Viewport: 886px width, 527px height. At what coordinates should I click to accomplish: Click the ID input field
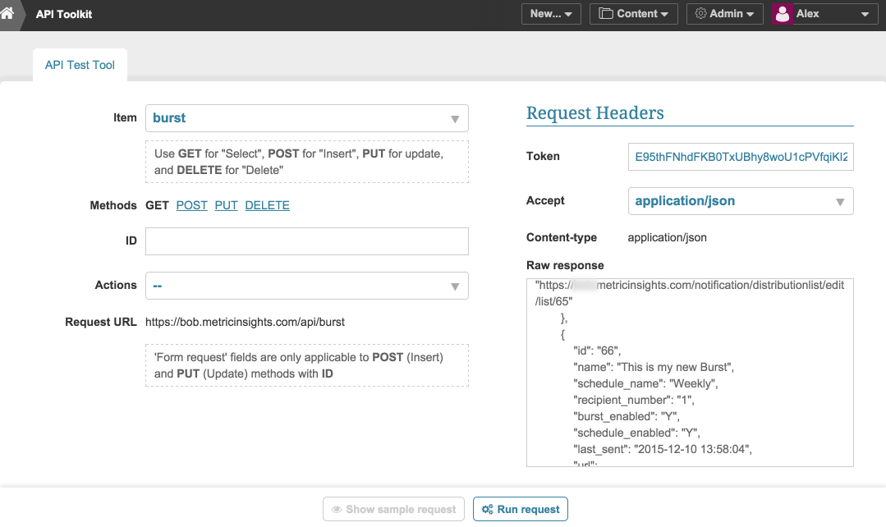pos(306,241)
